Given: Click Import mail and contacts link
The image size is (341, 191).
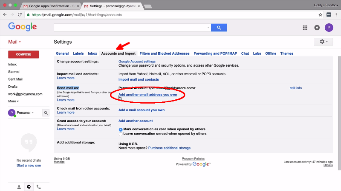Looking at the screenshot, I should [x=139, y=79].
